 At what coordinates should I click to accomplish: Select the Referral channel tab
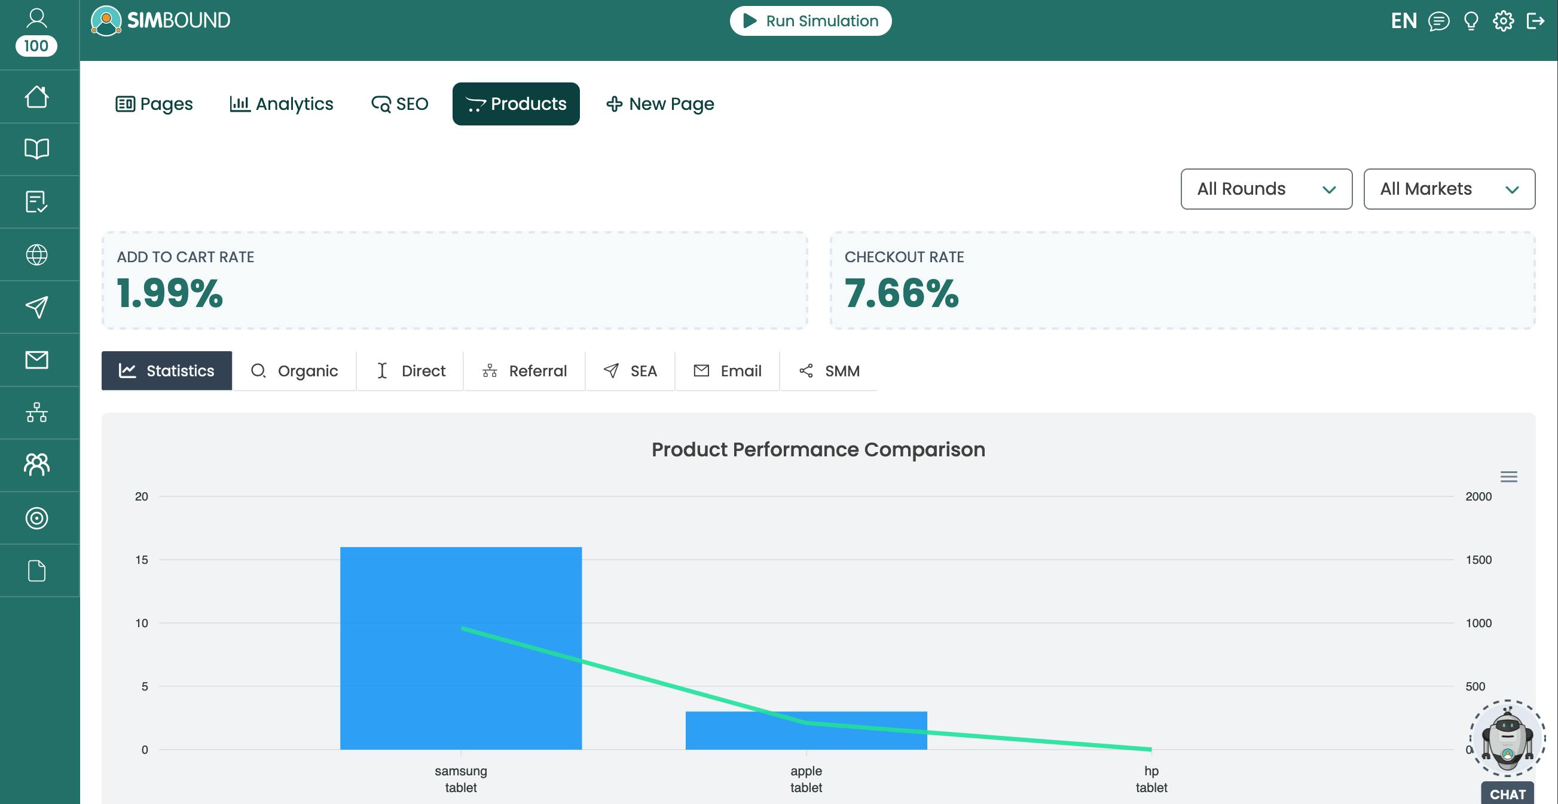[524, 371]
